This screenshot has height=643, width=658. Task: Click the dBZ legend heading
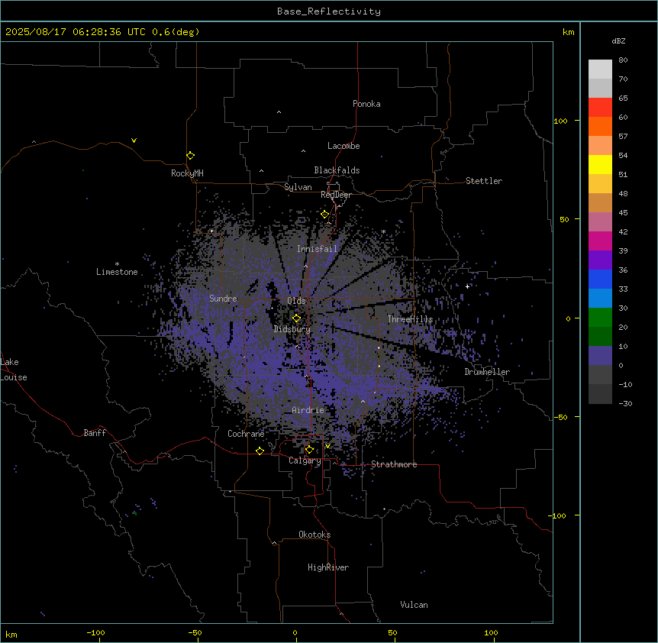point(618,40)
